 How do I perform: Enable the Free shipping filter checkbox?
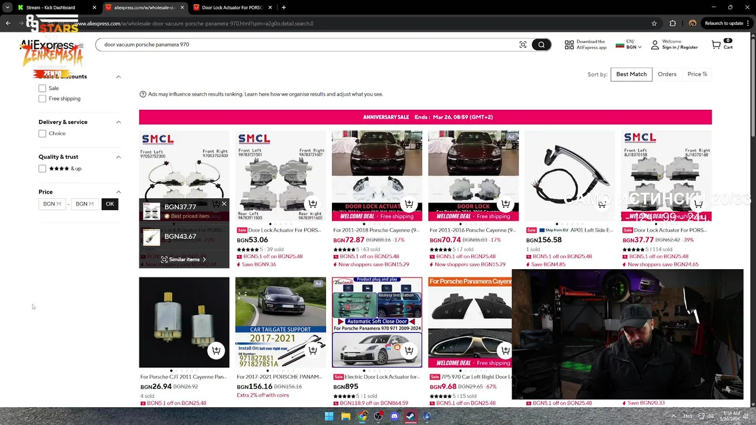click(x=42, y=99)
